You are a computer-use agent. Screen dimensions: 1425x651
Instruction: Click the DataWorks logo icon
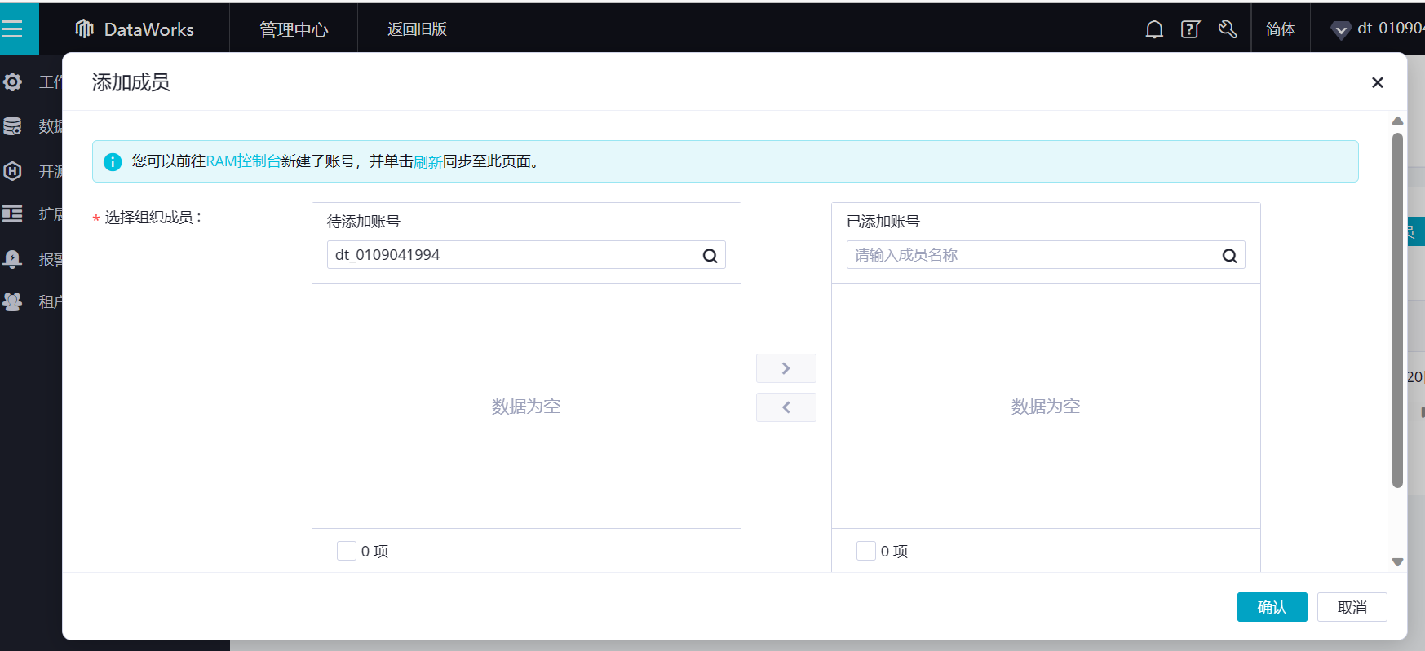pyautogui.click(x=85, y=29)
